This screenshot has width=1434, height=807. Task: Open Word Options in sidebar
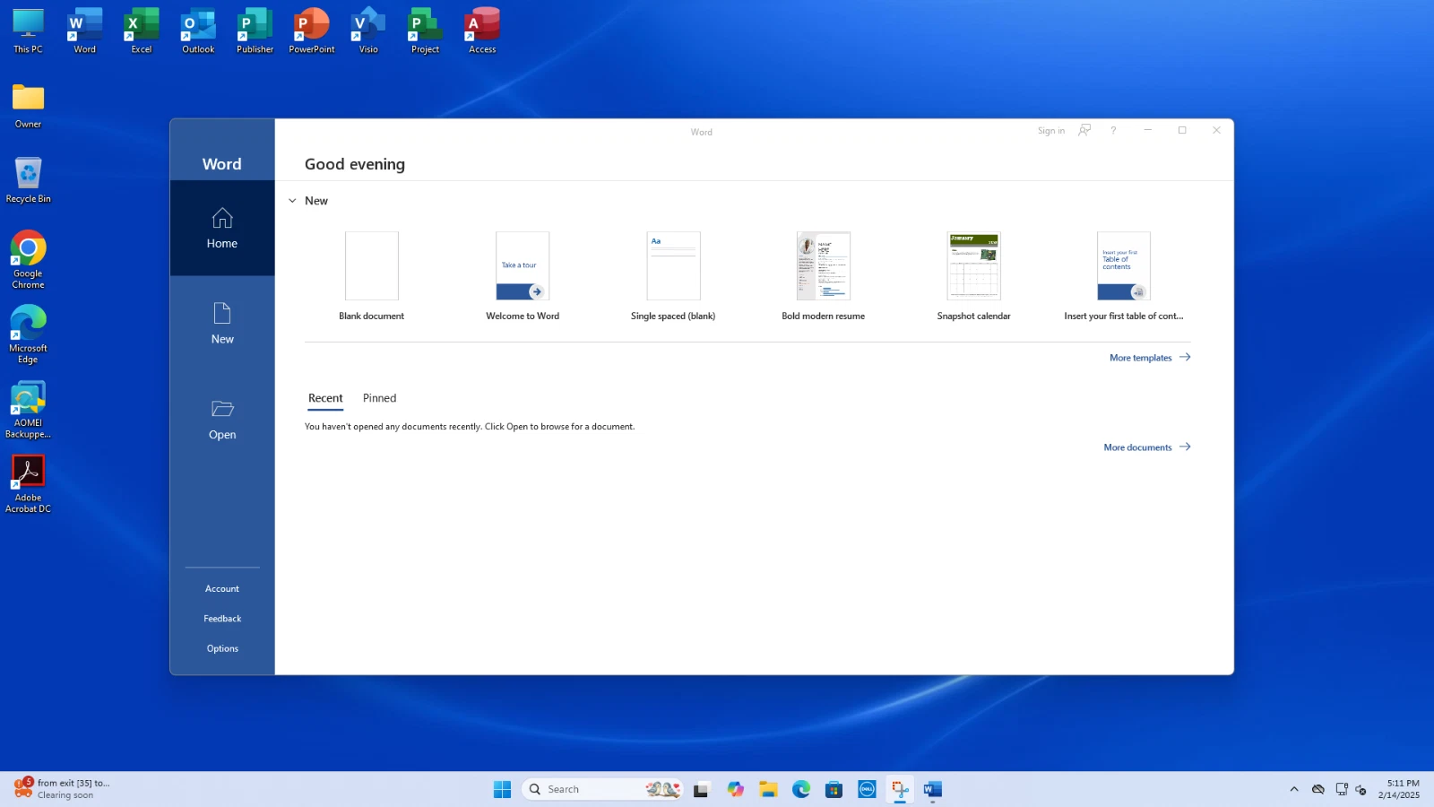click(222, 648)
